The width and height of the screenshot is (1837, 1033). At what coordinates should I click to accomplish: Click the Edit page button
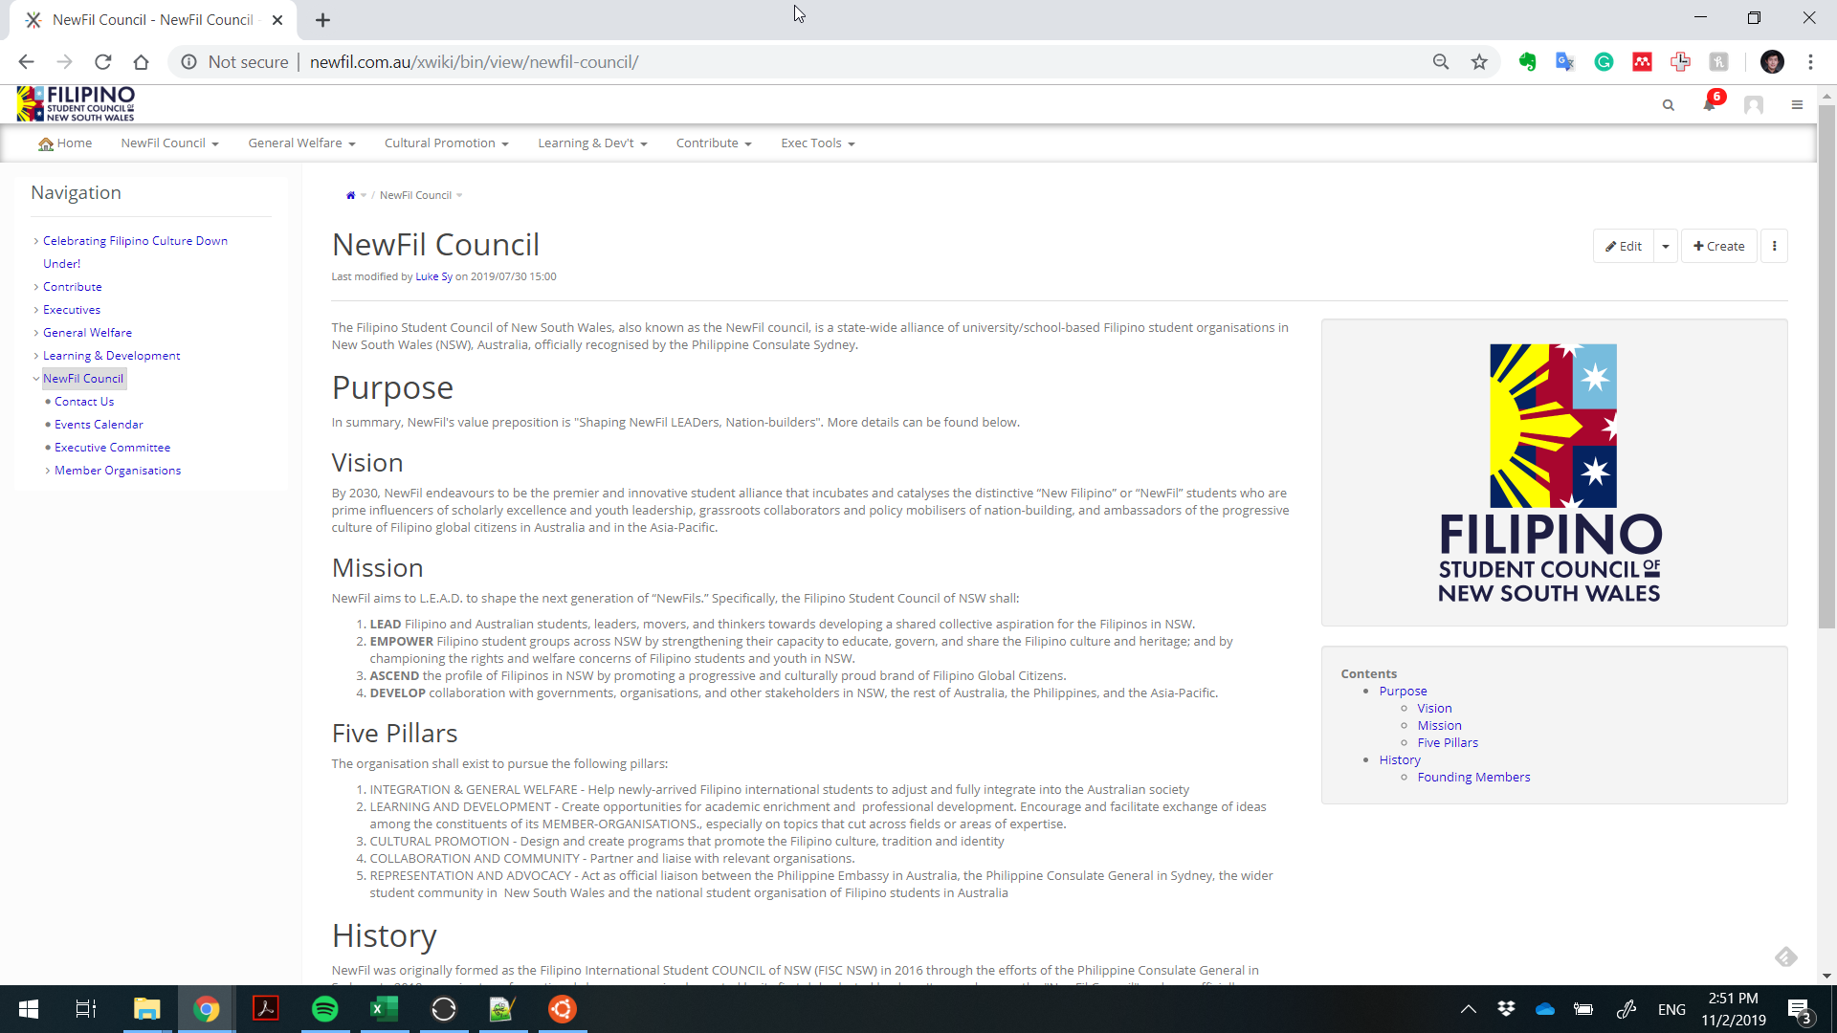click(1624, 246)
